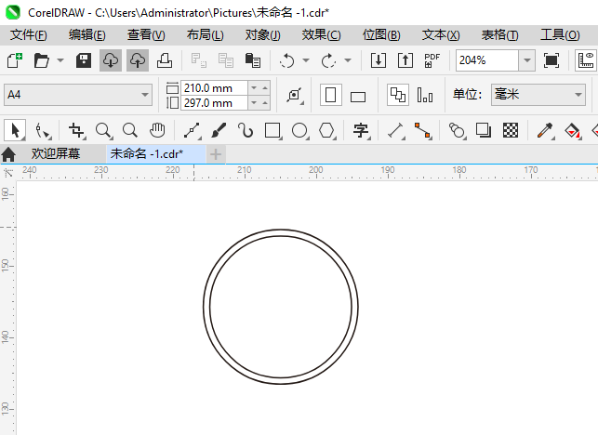
Task: Select the Blend effects tool
Action: coord(458,131)
